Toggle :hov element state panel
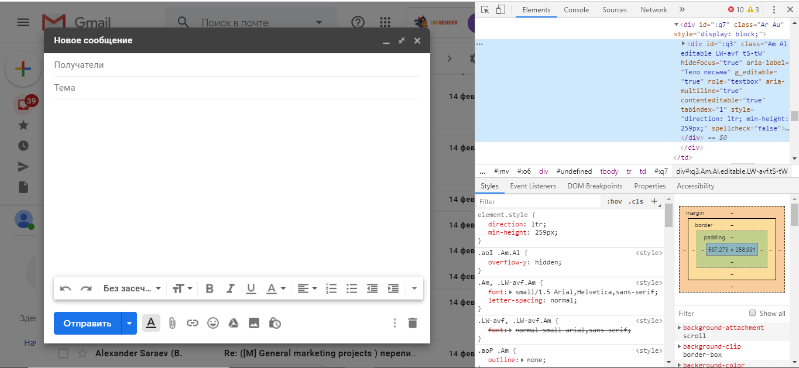This screenshot has height=368, width=799. coord(615,201)
